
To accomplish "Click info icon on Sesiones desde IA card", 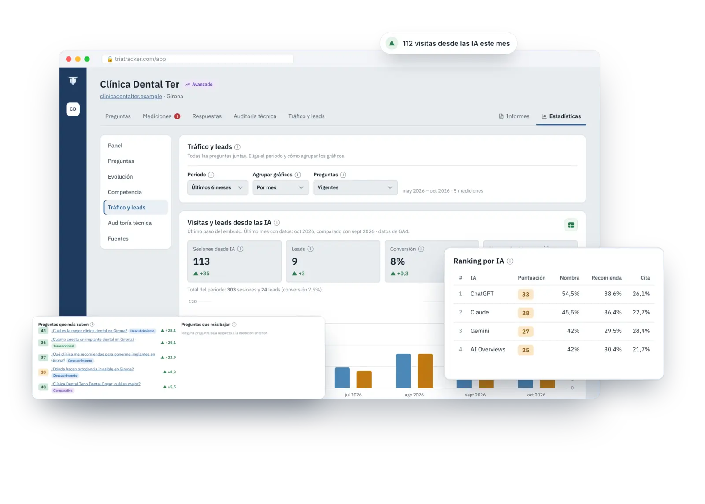I will pos(241,249).
